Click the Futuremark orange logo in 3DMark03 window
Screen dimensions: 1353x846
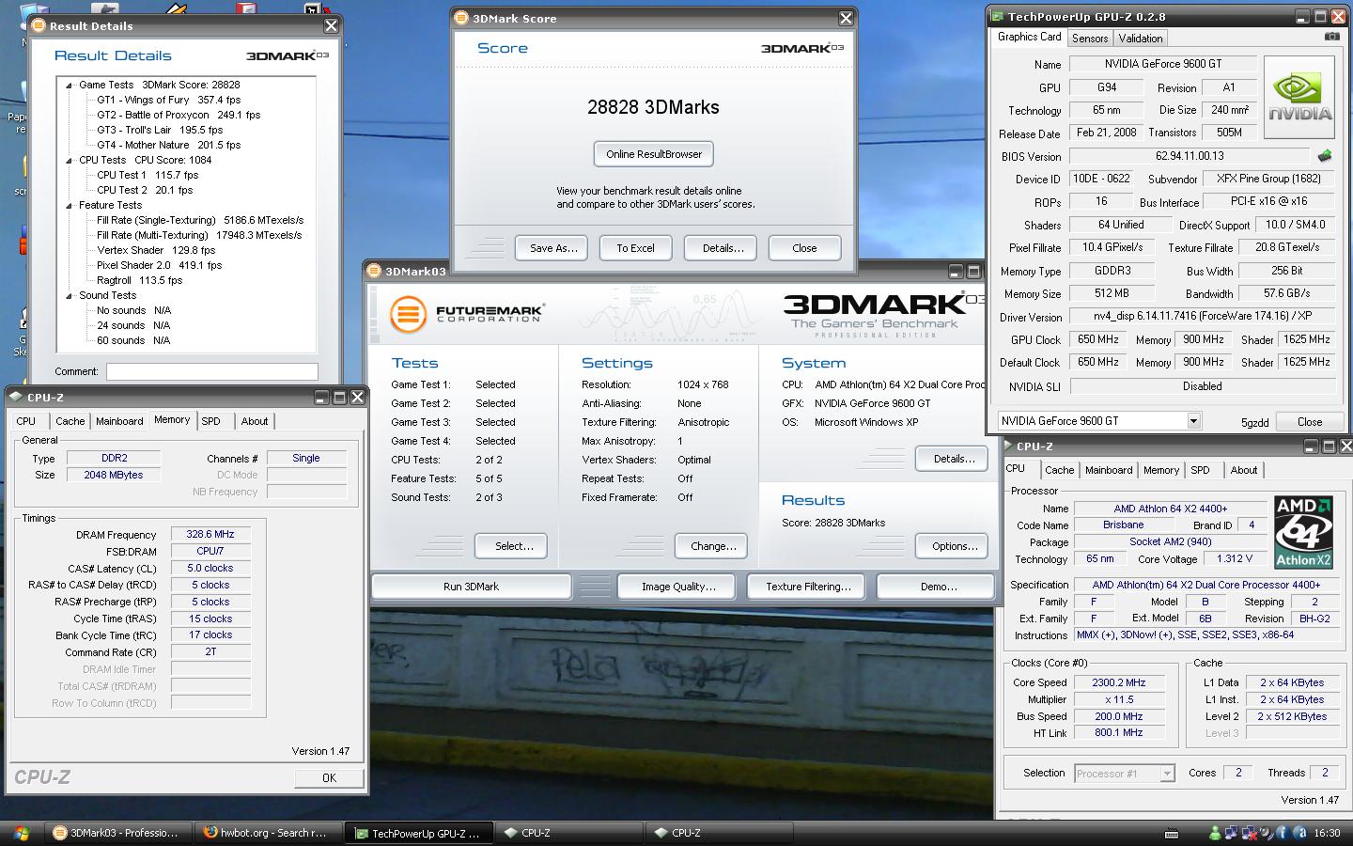408,314
